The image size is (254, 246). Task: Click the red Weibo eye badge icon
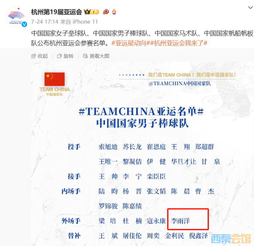pos(106,12)
